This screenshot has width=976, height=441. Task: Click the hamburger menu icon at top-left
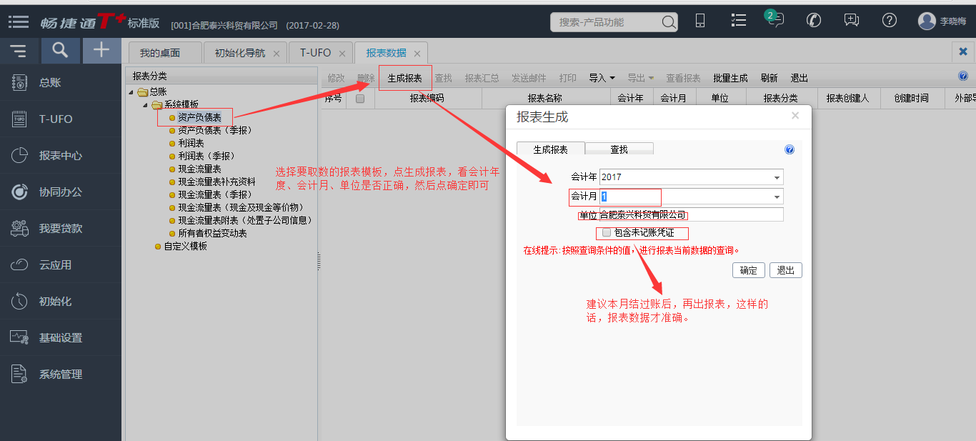[x=19, y=21]
